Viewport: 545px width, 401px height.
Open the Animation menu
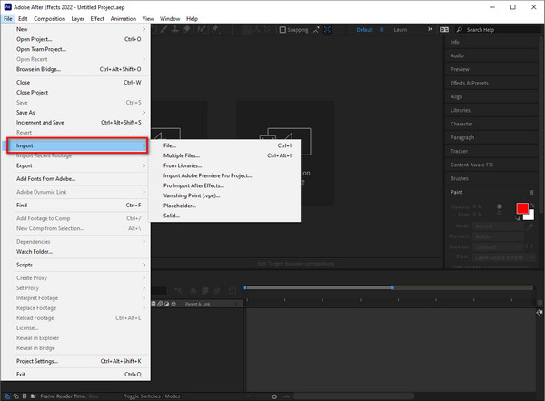click(x=124, y=19)
